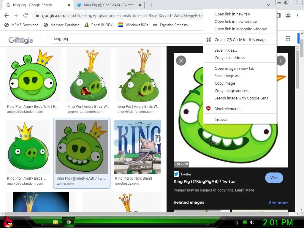Click the Chrome icon in the taskbar
The image size is (304, 228).
[69, 222]
